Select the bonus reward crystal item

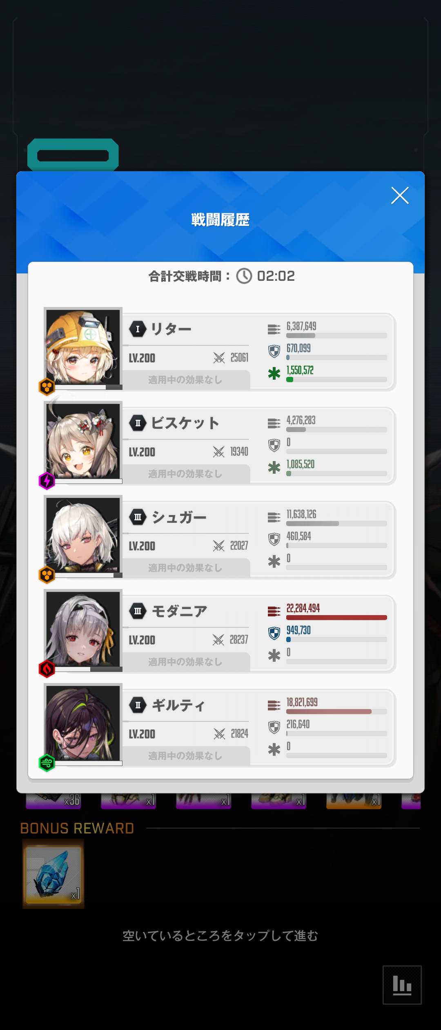(x=53, y=874)
